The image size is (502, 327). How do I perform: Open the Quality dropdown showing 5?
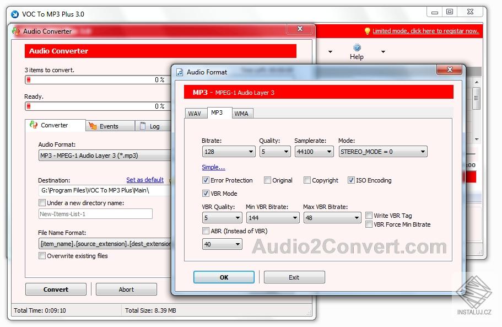[274, 152]
